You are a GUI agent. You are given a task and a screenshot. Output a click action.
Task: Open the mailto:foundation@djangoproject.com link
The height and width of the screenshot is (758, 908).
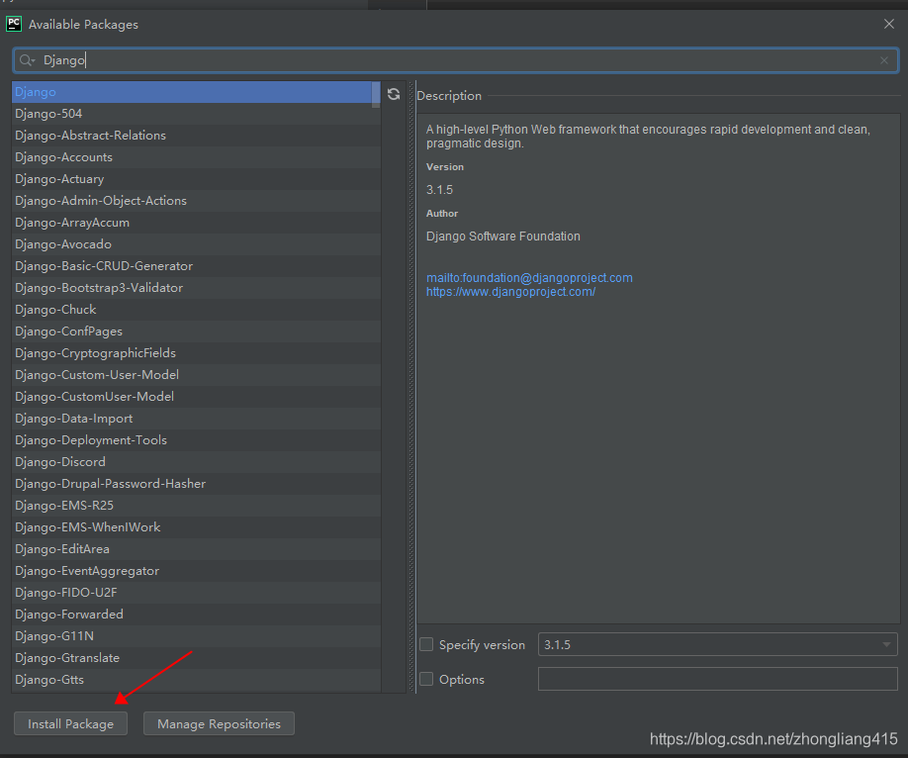(x=528, y=277)
